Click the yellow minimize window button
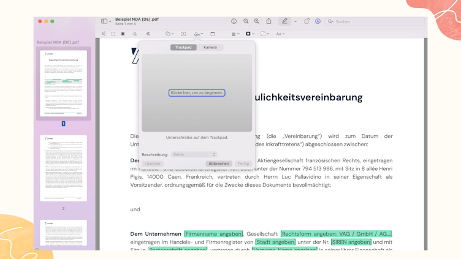461x259 pixels. click(46, 21)
